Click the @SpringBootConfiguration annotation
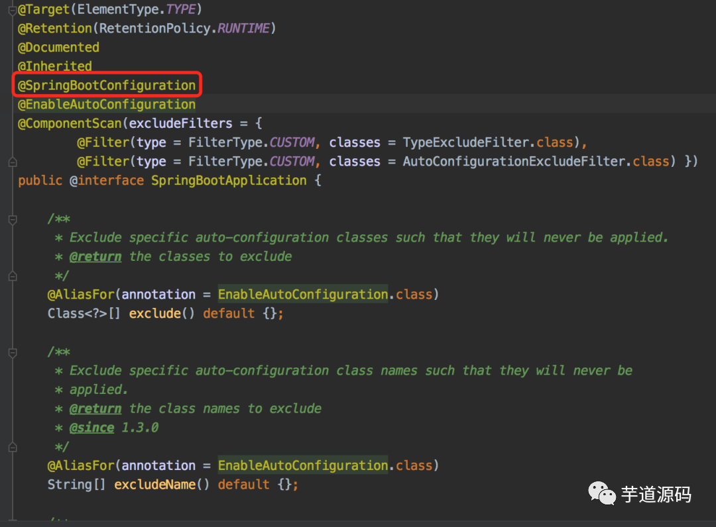Image resolution: width=716 pixels, height=527 pixels. 107,85
